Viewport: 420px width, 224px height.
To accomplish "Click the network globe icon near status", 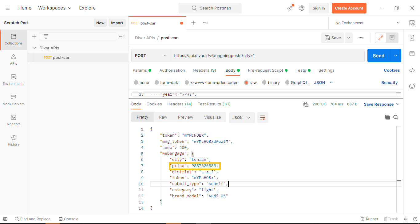I will [x=306, y=104].
